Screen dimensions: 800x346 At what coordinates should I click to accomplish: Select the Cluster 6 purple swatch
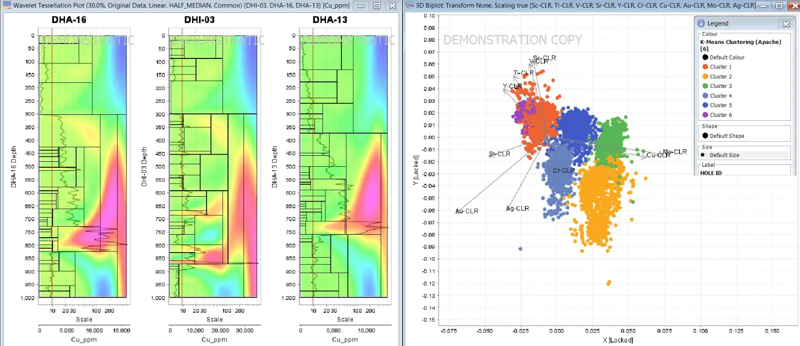(705, 115)
